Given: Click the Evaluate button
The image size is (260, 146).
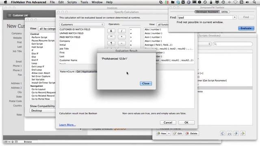Looking at the screenshot, I should [246, 28].
